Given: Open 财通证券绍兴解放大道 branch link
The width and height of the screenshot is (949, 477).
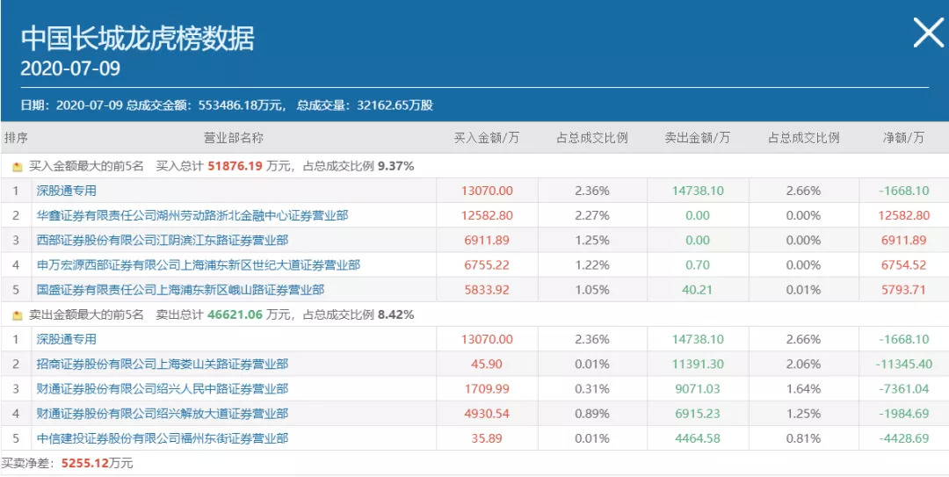Looking at the screenshot, I should pyautogui.click(x=162, y=413).
